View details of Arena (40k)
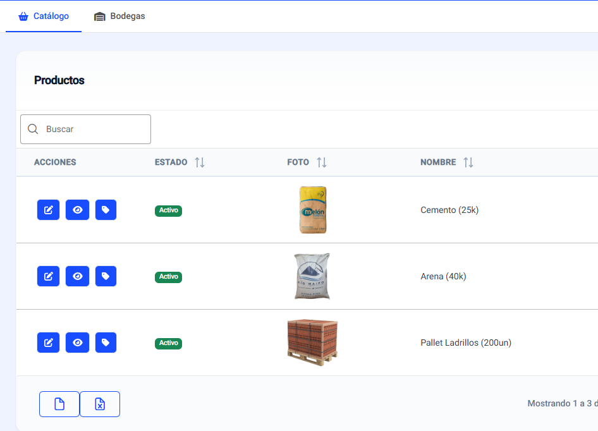The width and height of the screenshot is (598, 431). pyautogui.click(x=77, y=276)
